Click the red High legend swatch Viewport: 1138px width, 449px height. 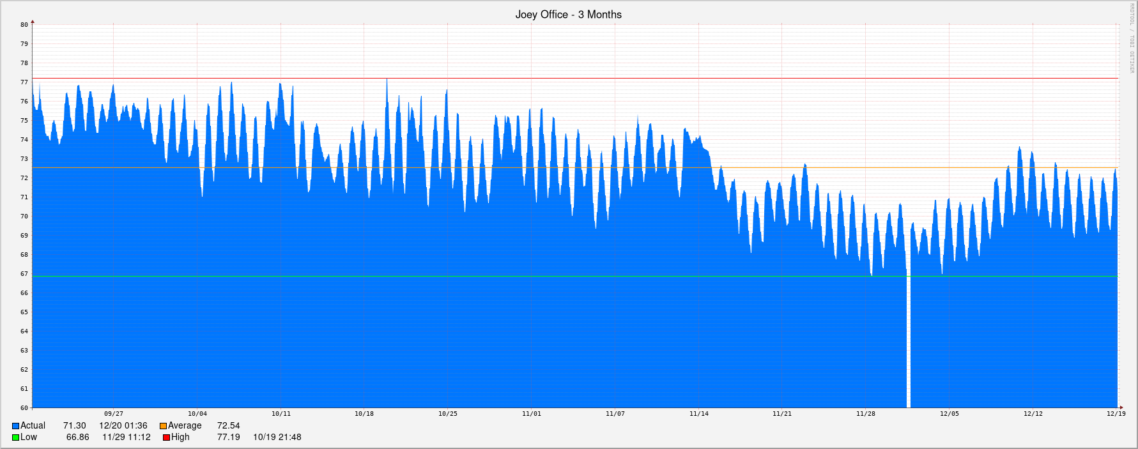coord(166,438)
